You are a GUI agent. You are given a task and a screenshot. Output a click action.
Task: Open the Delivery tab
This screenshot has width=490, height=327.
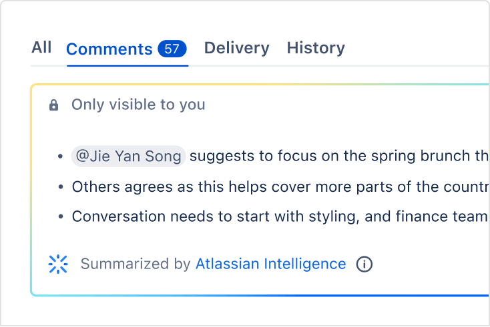point(236,48)
